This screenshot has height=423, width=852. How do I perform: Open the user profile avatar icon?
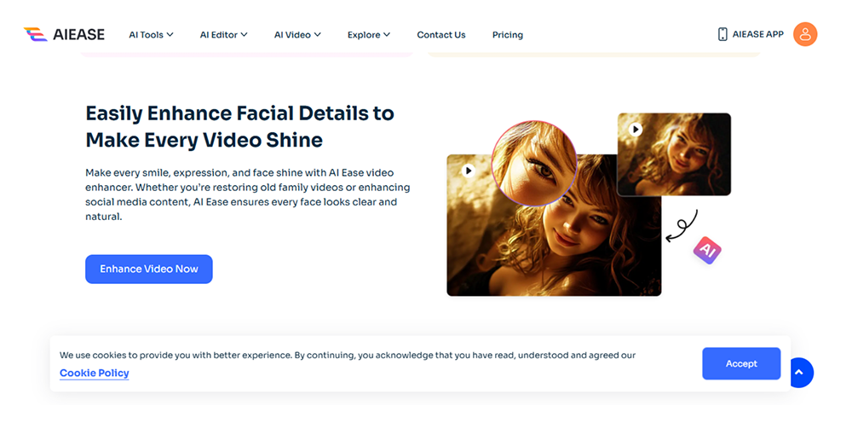click(x=805, y=34)
